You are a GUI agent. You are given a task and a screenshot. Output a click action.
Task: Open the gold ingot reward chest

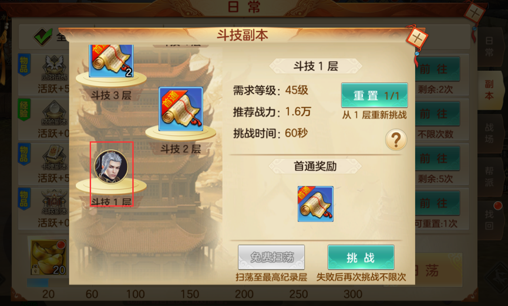[49, 257]
